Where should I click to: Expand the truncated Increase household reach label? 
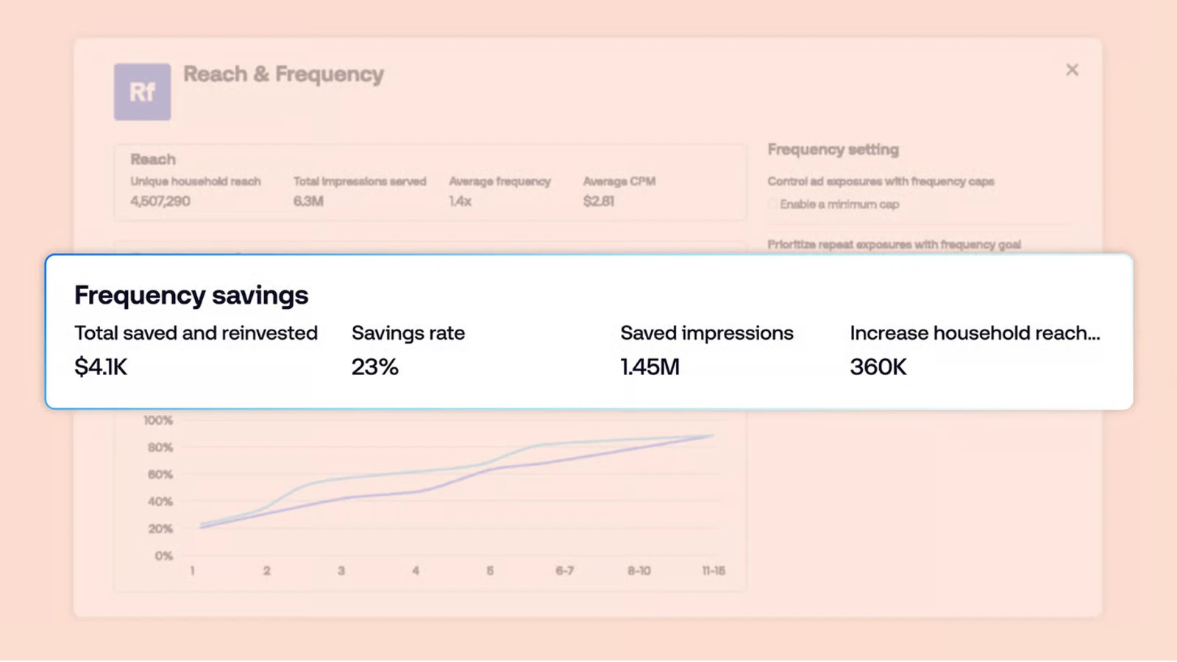(975, 333)
